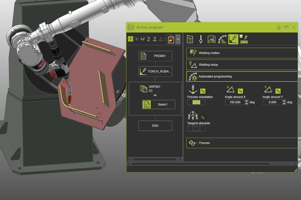Click the program code file icon

190,39
